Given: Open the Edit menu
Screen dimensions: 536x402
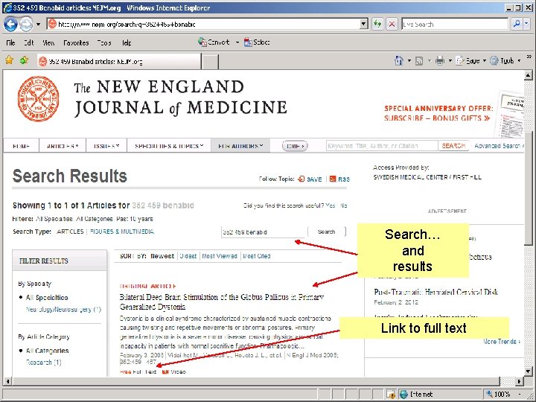Looking at the screenshot, I should pos(29,42).
